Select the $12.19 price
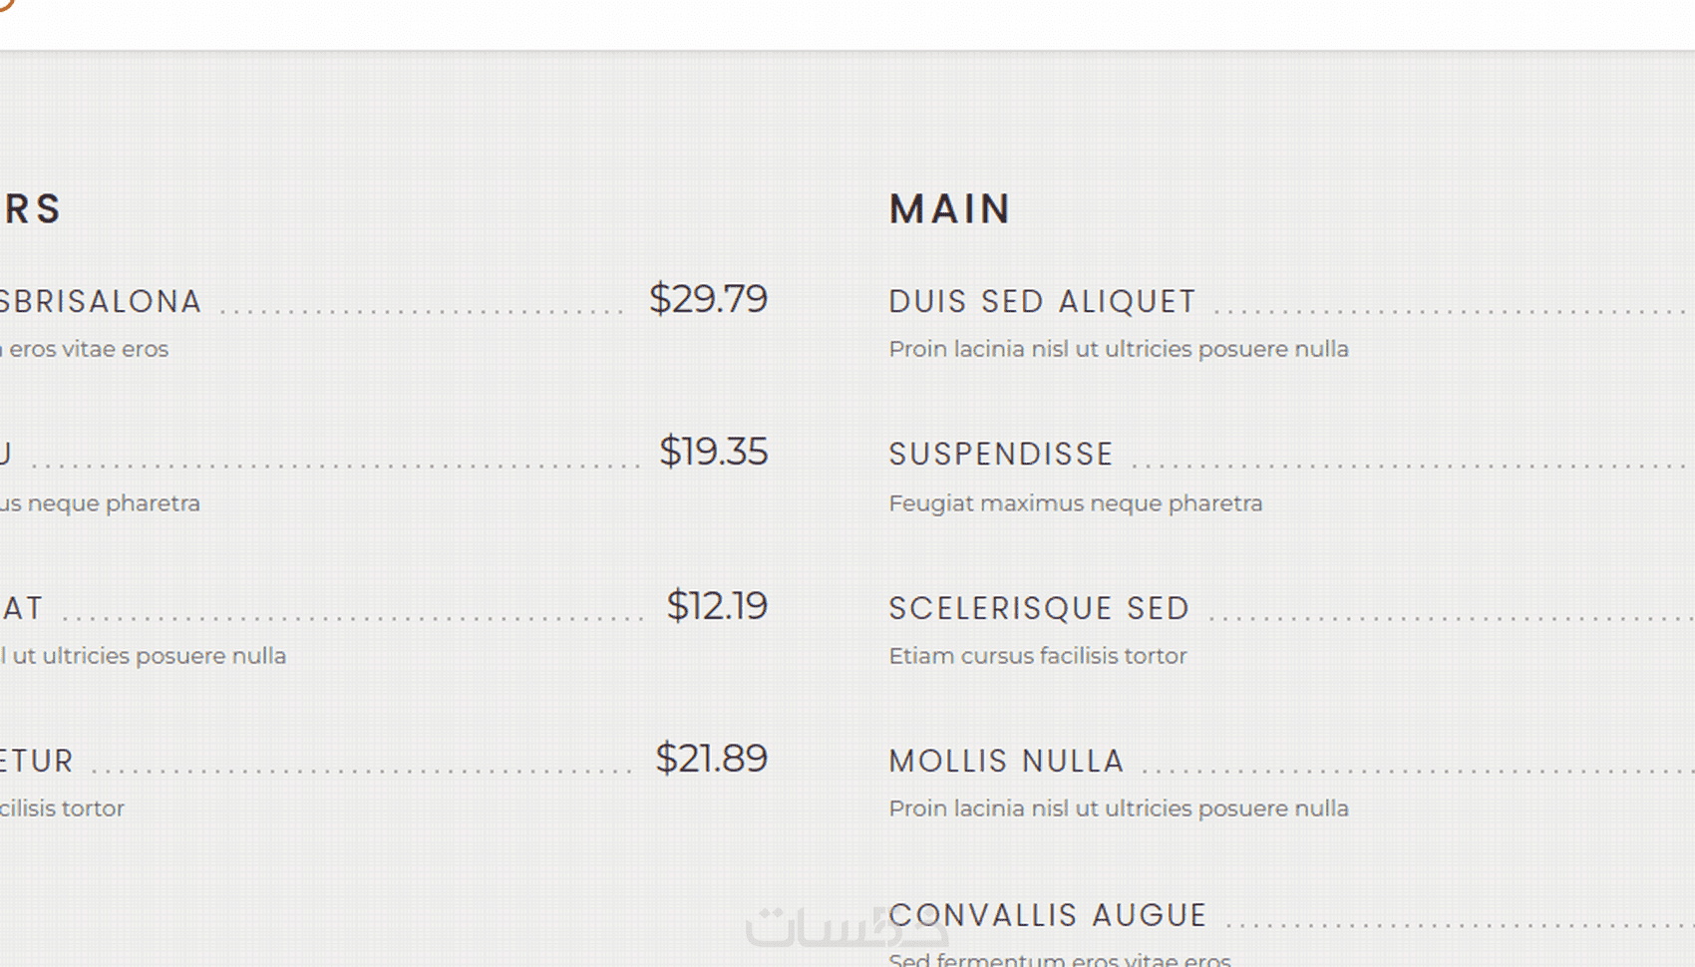This screenshot has width=1695, height=967. click(717, 606)
